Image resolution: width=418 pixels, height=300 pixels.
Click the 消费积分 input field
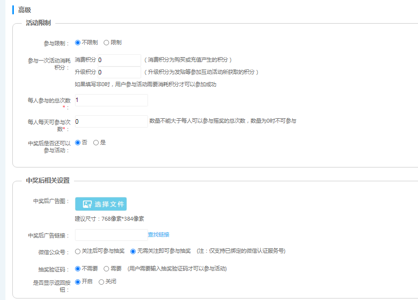(x=119, y=60)
